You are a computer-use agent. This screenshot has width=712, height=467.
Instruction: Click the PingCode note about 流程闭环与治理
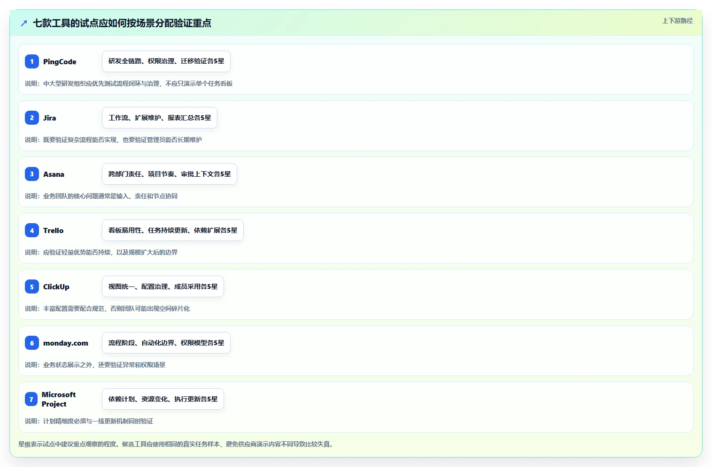pos(129,83)
